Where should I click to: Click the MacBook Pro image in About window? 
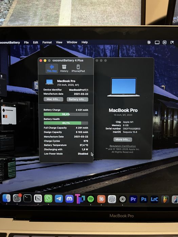pos(123,87)
